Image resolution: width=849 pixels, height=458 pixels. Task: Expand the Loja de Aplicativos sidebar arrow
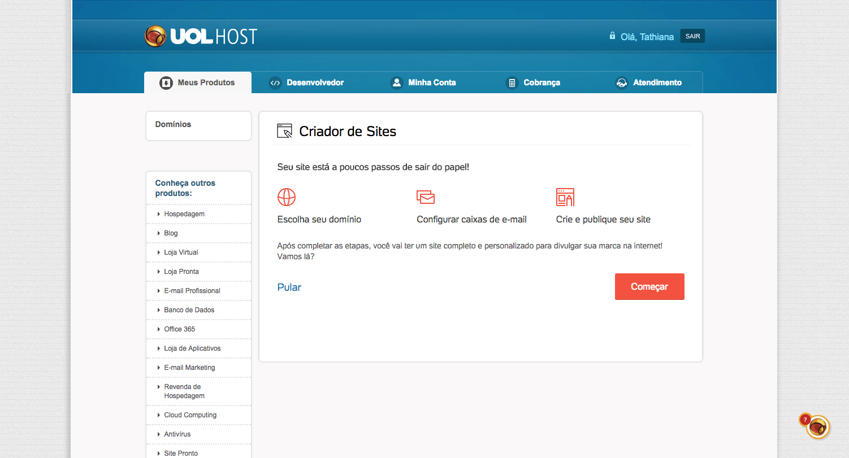pos(159,348)
